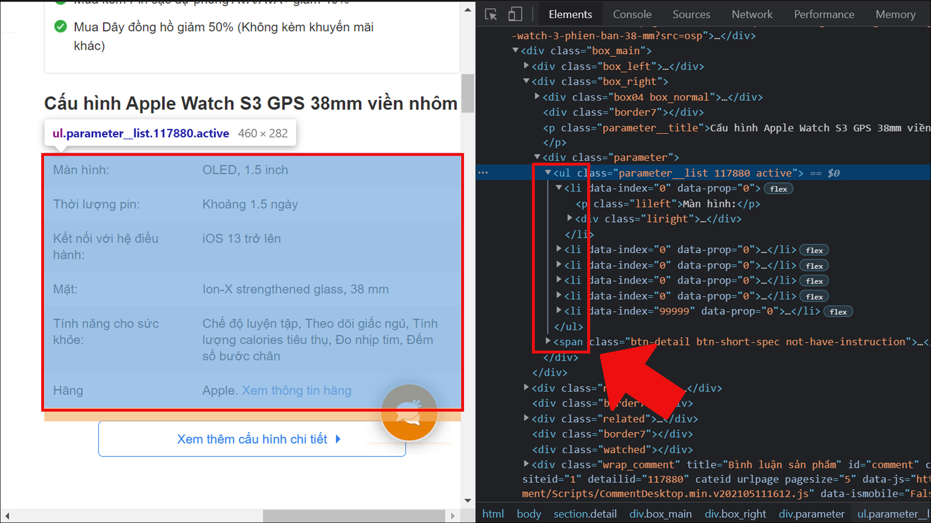This screenshot has height=523, width=931.
Task: Click the Cấu hình Apple Watch S3 heading
Action: pos(251,103)
